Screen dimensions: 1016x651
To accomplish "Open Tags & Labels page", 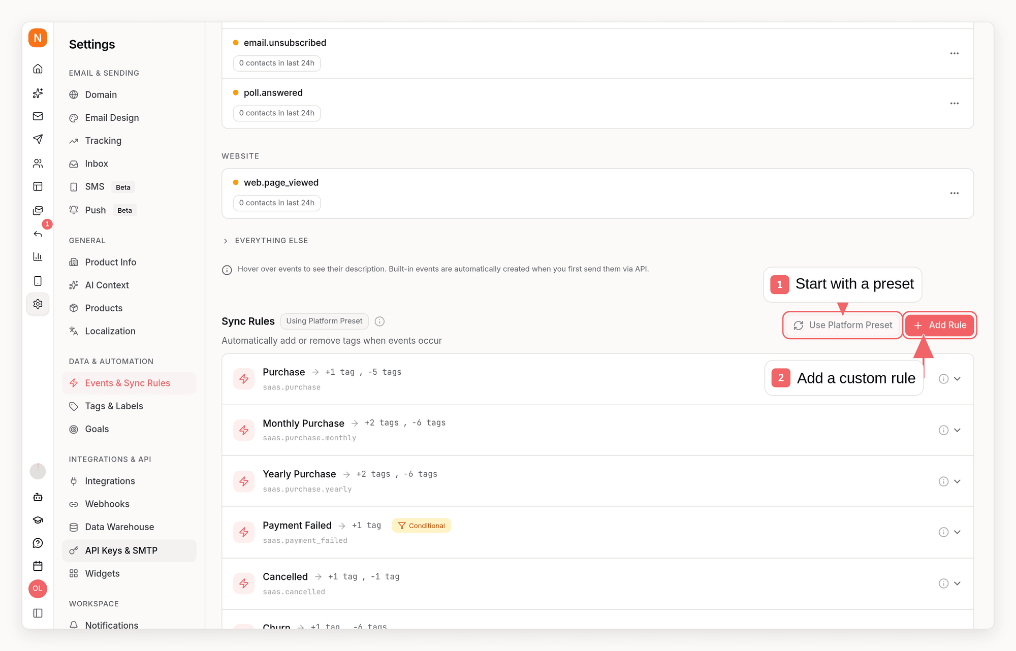I will click(129, 406).
